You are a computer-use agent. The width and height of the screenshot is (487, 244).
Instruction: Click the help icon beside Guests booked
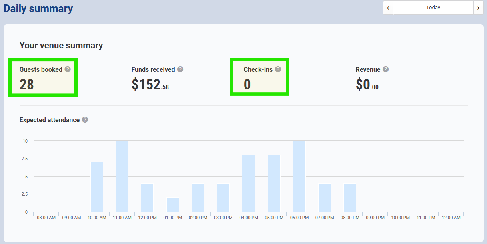(x=68, y=69)
